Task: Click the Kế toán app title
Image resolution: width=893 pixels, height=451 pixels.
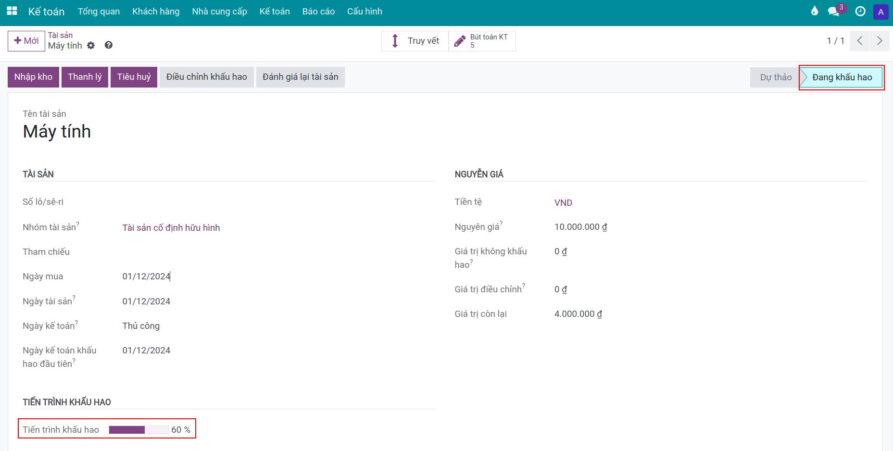Action: 46,12
